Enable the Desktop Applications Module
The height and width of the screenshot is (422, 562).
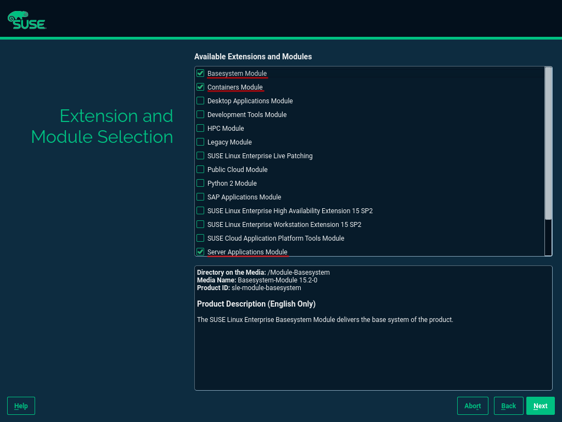point(200,100)
